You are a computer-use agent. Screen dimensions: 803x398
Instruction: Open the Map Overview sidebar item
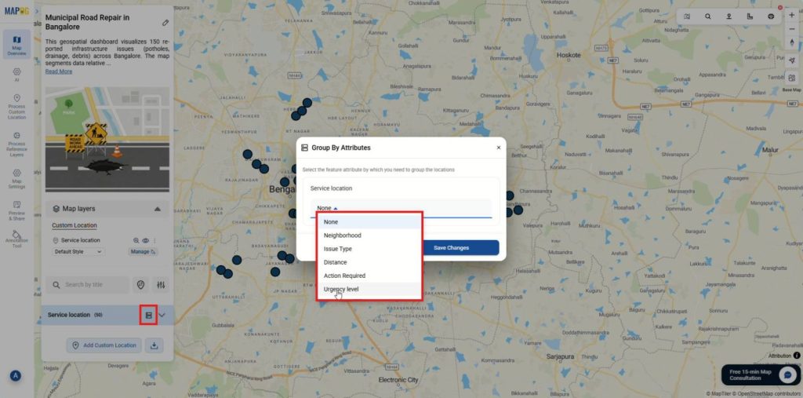(x=16, y=45)
